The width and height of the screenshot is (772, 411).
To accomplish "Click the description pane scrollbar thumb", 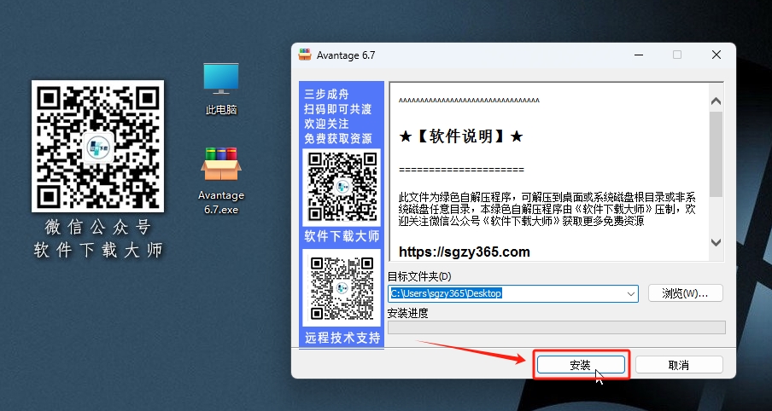I will click(x=716, y=153).
